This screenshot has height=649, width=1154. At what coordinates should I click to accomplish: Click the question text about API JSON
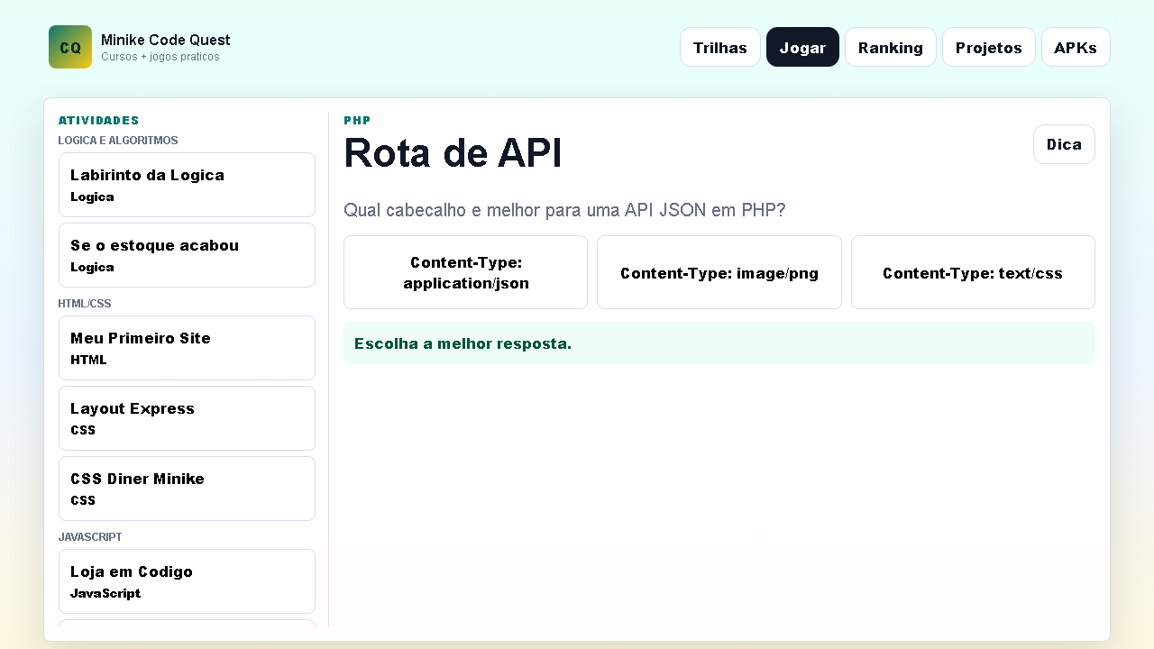tap(564, 210)
